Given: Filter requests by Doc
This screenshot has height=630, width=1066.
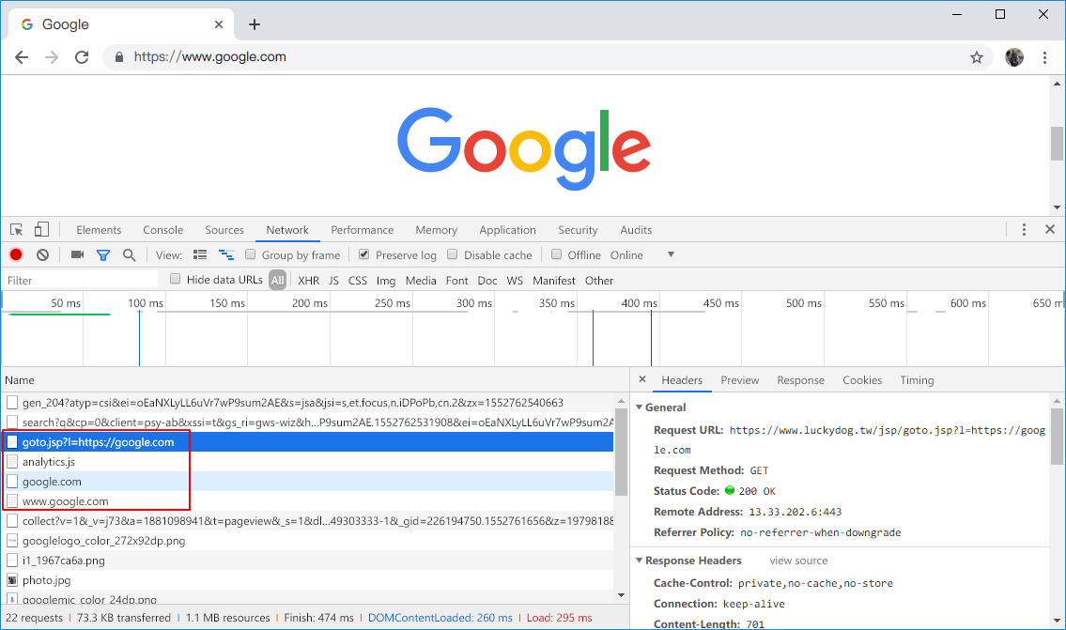Looking at the screenshot, I should (487, 280).
